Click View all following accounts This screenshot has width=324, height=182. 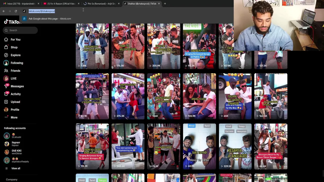pos(16,168)
